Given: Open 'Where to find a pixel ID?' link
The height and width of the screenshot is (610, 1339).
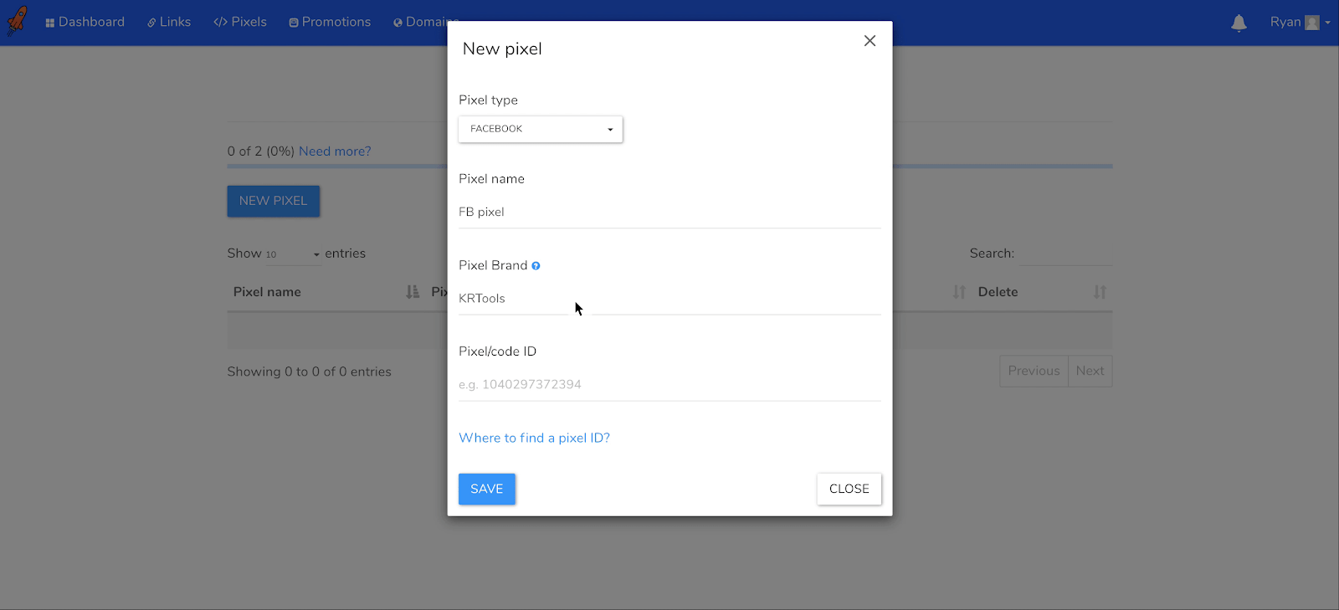Looking at the screenshot, I should [534, 438].
